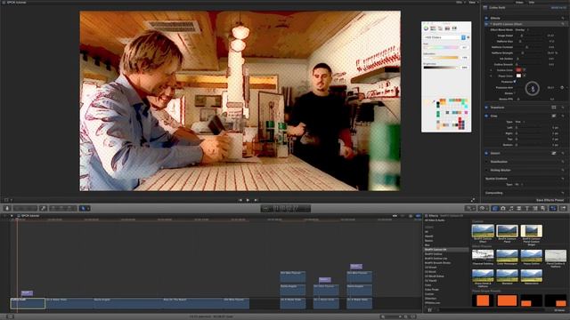Click the Transform on-screen controls icon
The width and height of the screenshot is (570, 320).
(x=554, y=108)
